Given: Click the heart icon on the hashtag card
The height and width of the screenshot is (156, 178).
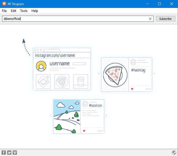Looking at the screenshot, I should 132,89.
